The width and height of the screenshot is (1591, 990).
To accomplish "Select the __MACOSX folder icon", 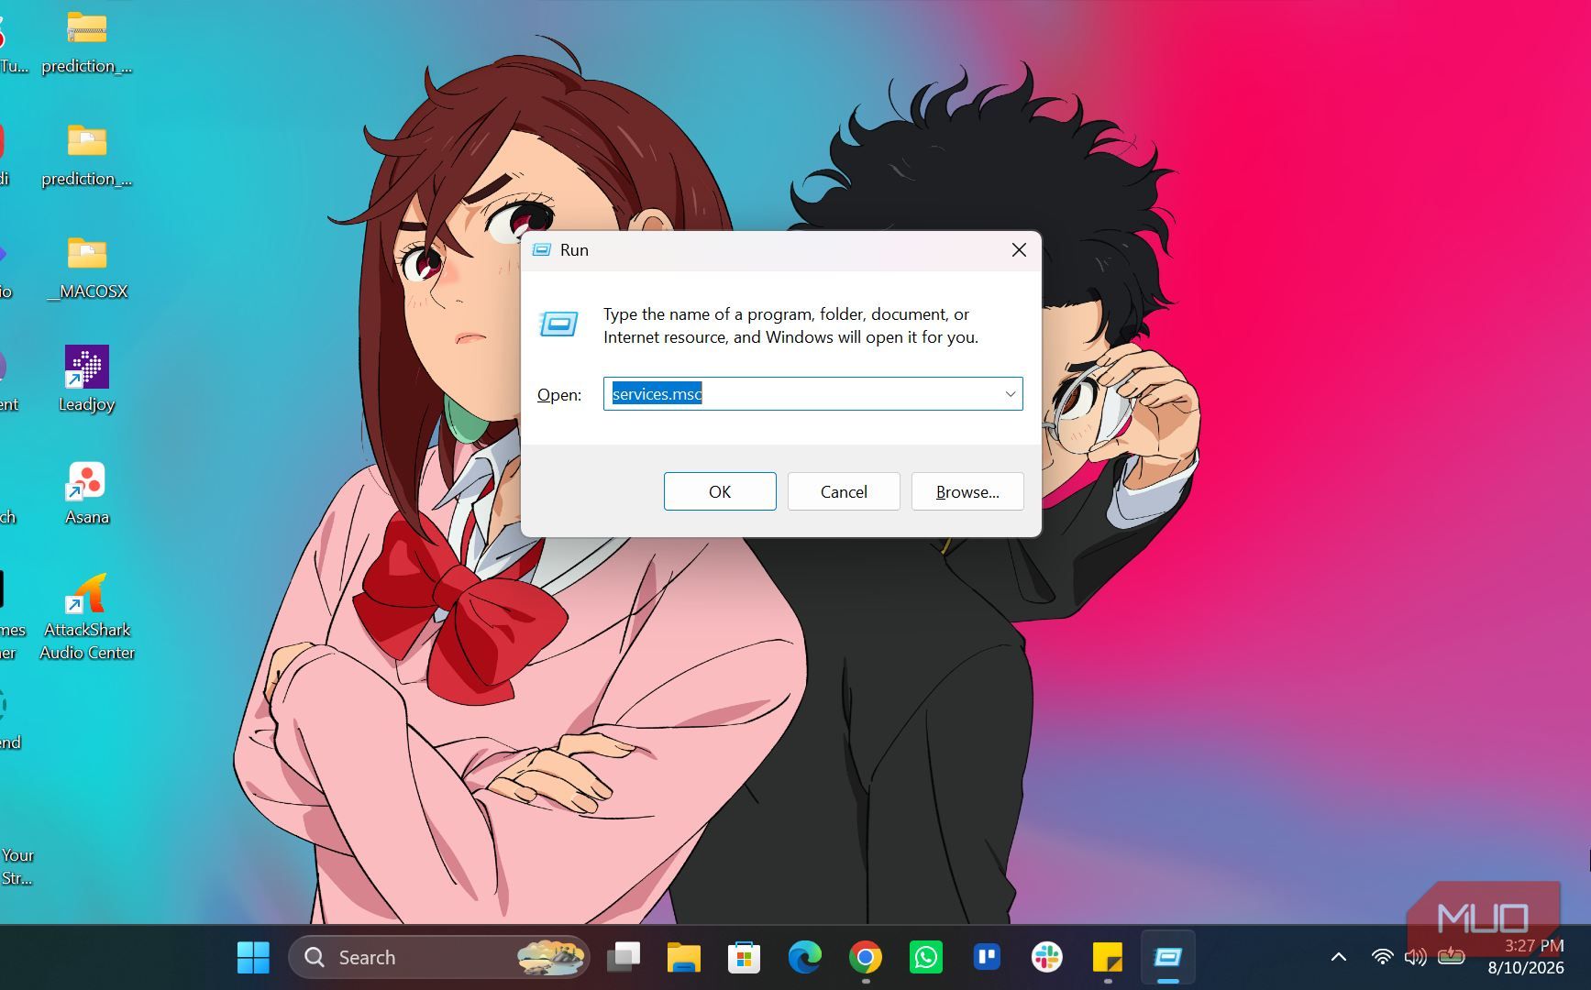I will [x=87, y=268].
